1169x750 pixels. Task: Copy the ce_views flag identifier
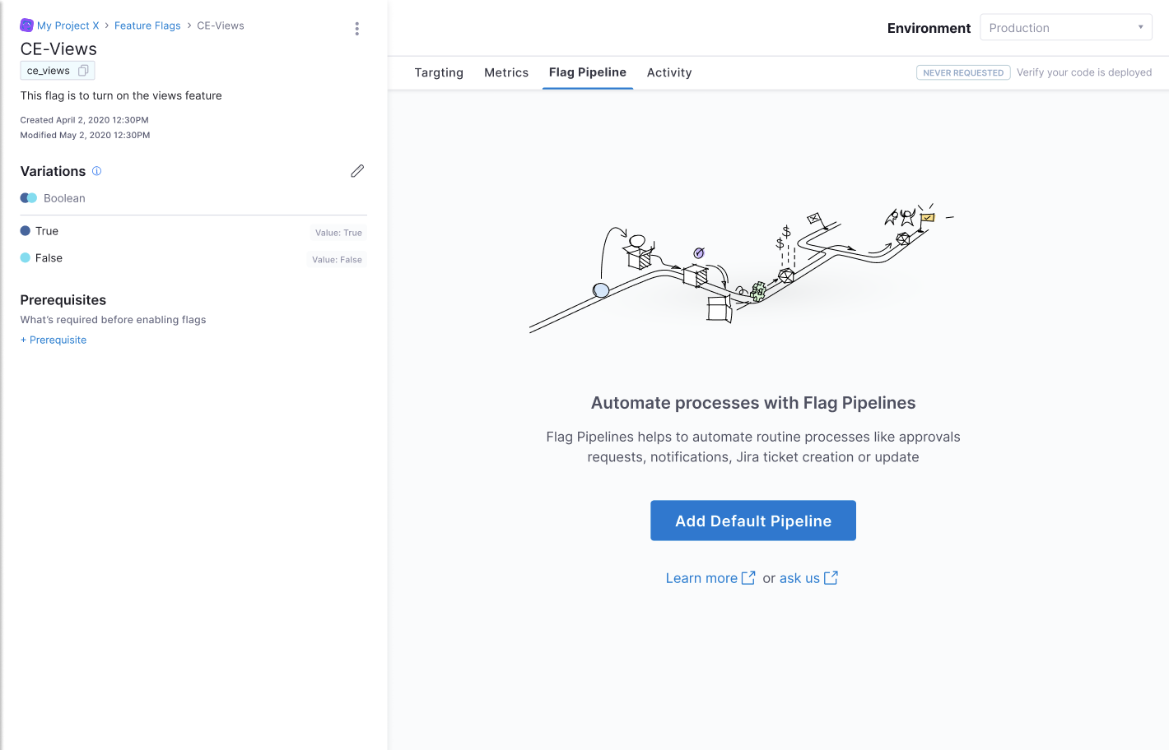tap(83, 71)
